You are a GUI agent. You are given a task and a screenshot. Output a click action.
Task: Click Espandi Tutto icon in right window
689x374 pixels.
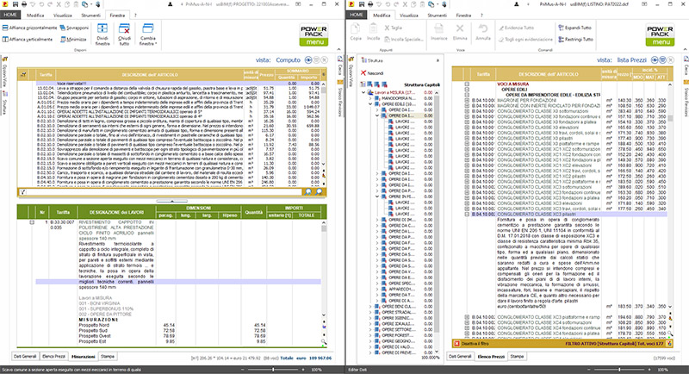point(562,28)
